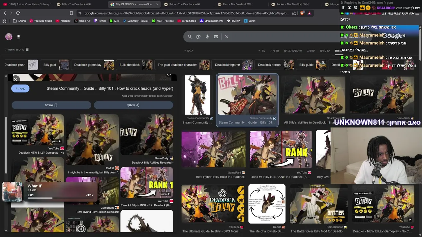422x237 pixels.
Task: Click the Google search magnifier icon
Action: click(x=190, y=37)
